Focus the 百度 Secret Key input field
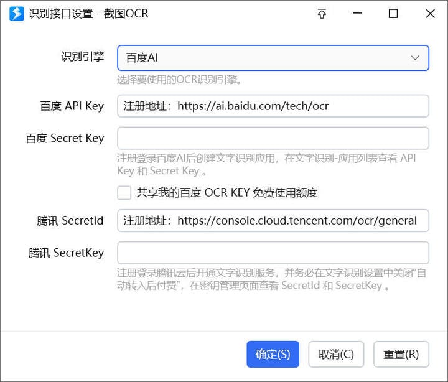 (x=273, y=138)
